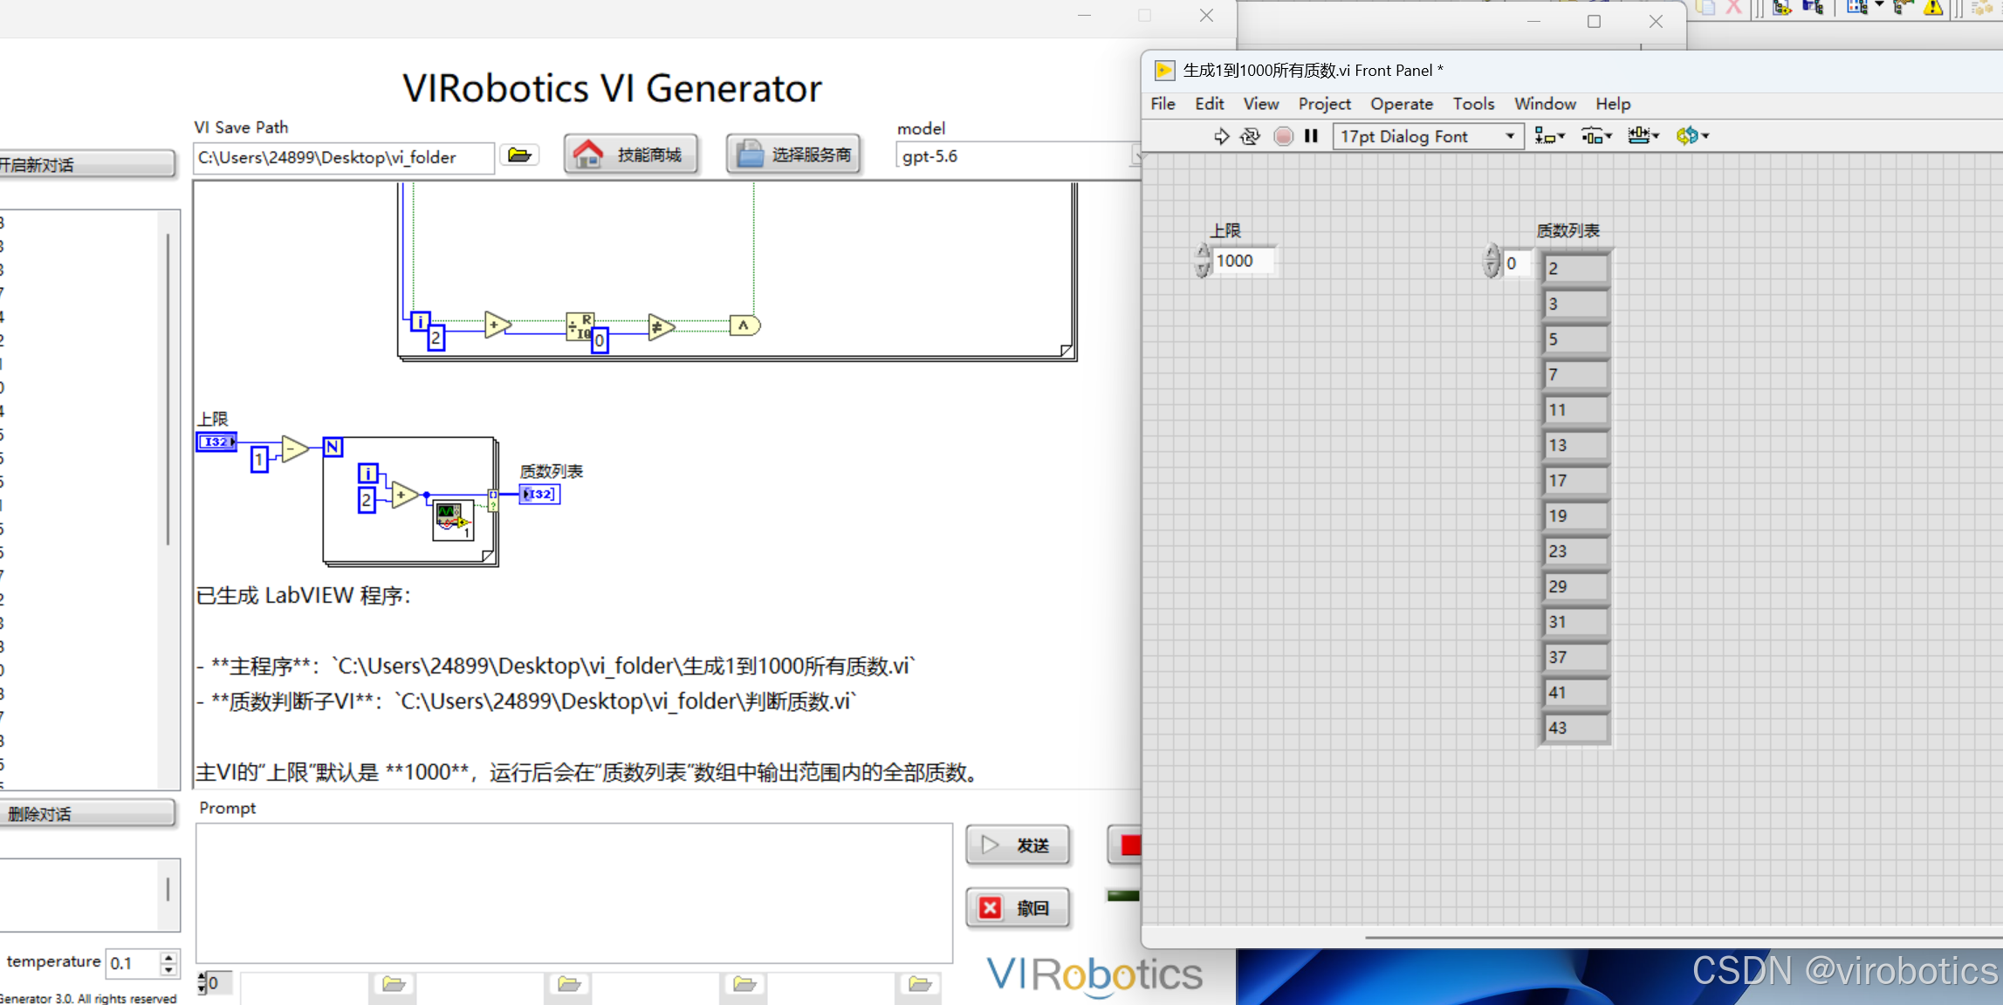Click the 上限 I32 control terminal in diagram
The width and height of the screenshot is (2003, 1005).
click(217, 442)
